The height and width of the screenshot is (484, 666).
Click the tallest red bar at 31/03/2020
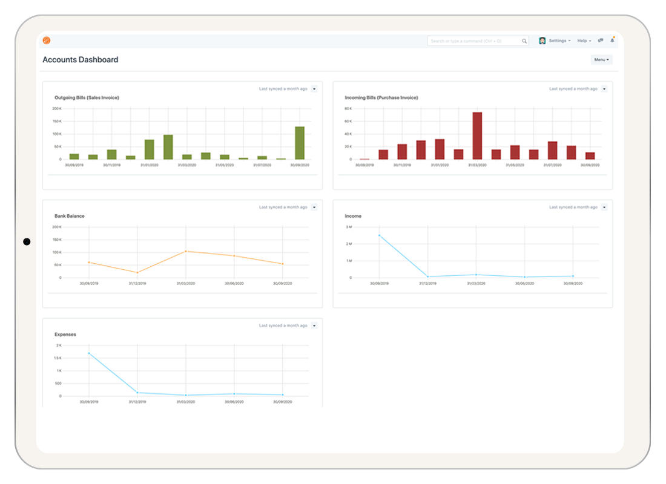click(478, 136)
